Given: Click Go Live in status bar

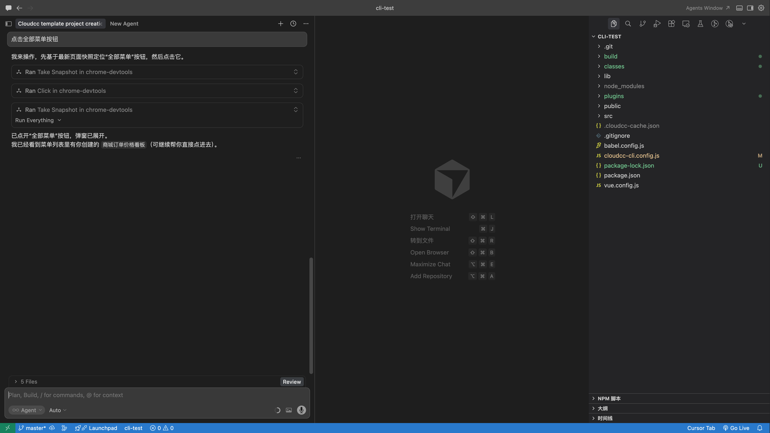Looking at the screenshot, I should [x=736, y=428].
